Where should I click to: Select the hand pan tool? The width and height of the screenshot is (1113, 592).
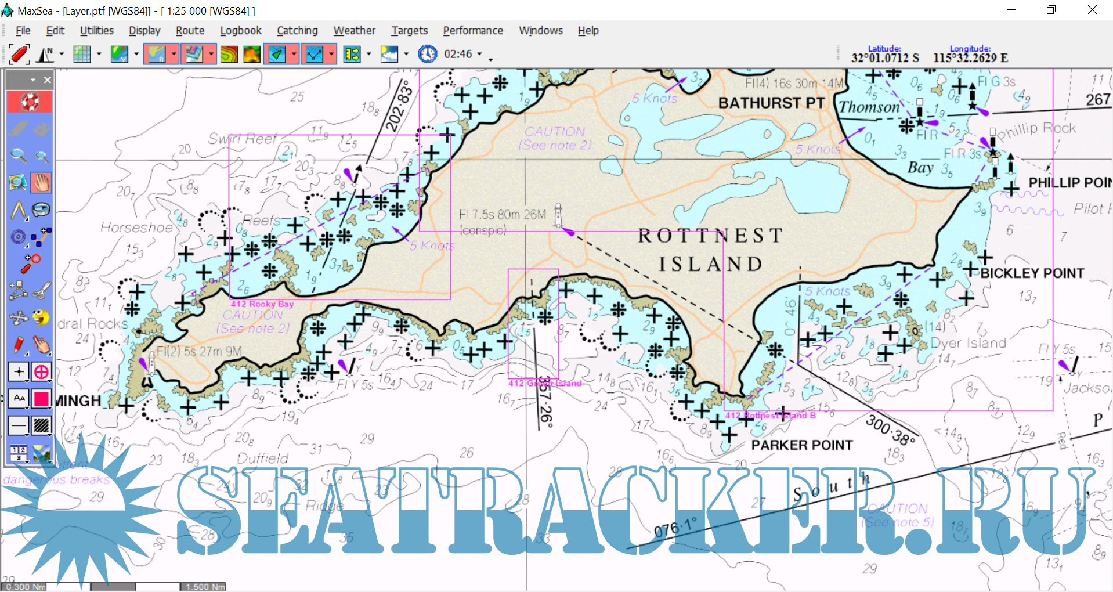(41, 183)
